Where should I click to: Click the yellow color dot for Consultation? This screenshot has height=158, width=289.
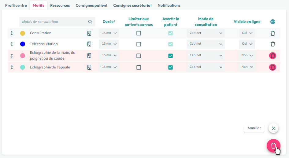tap(23, 33)
